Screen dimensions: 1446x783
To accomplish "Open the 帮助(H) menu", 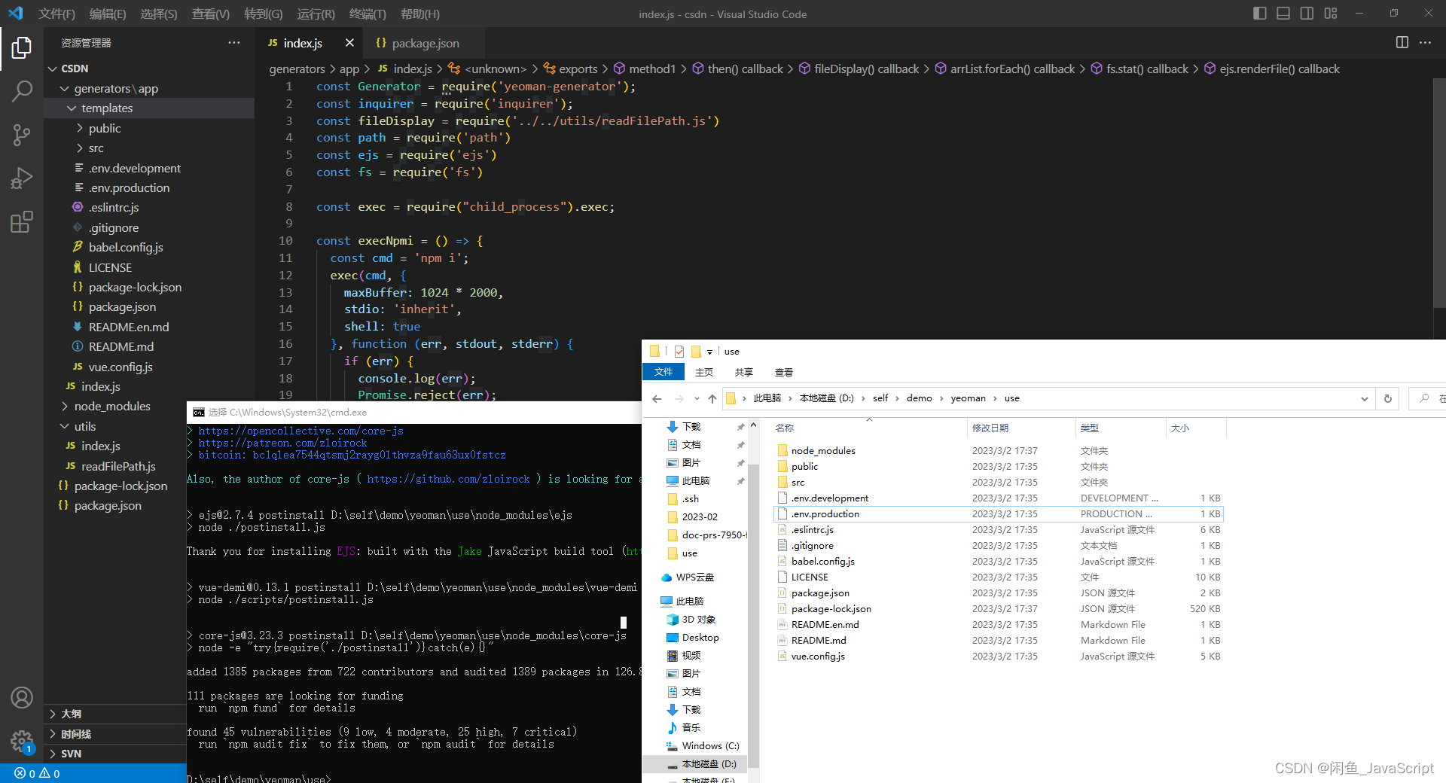I will coord(420,14).
